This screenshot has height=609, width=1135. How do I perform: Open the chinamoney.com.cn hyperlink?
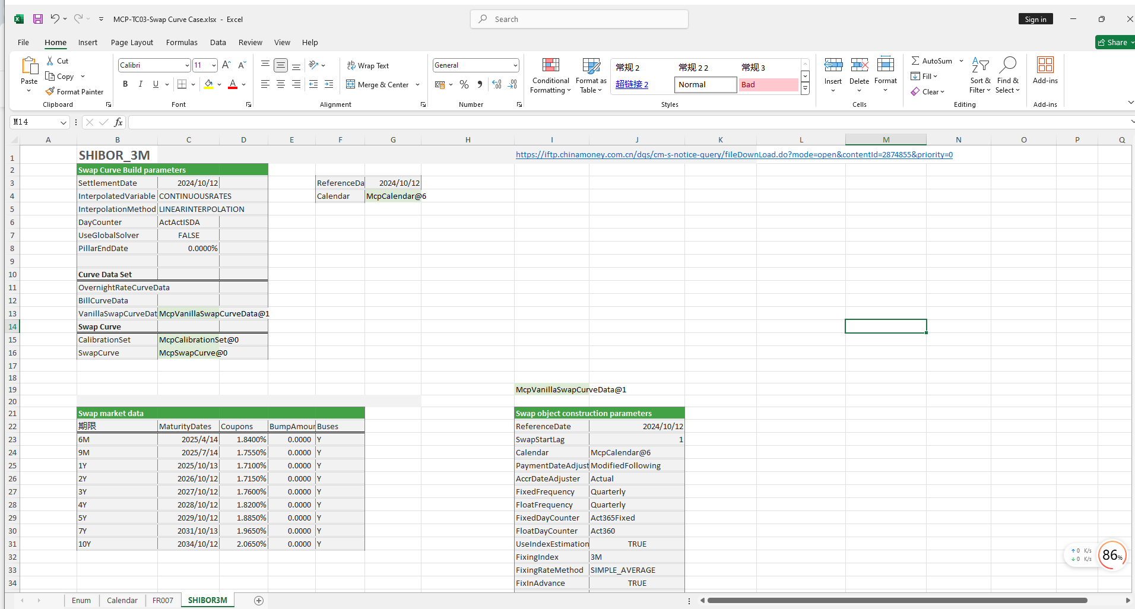[x=734, y=155]
